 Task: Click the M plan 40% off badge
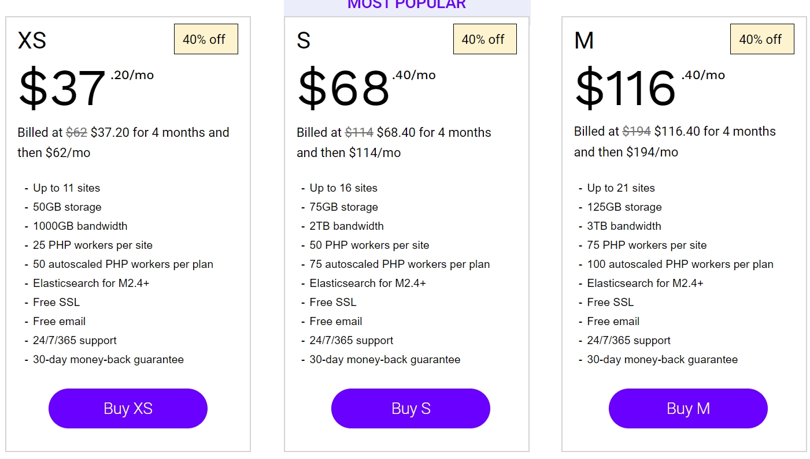coord(762,39)
